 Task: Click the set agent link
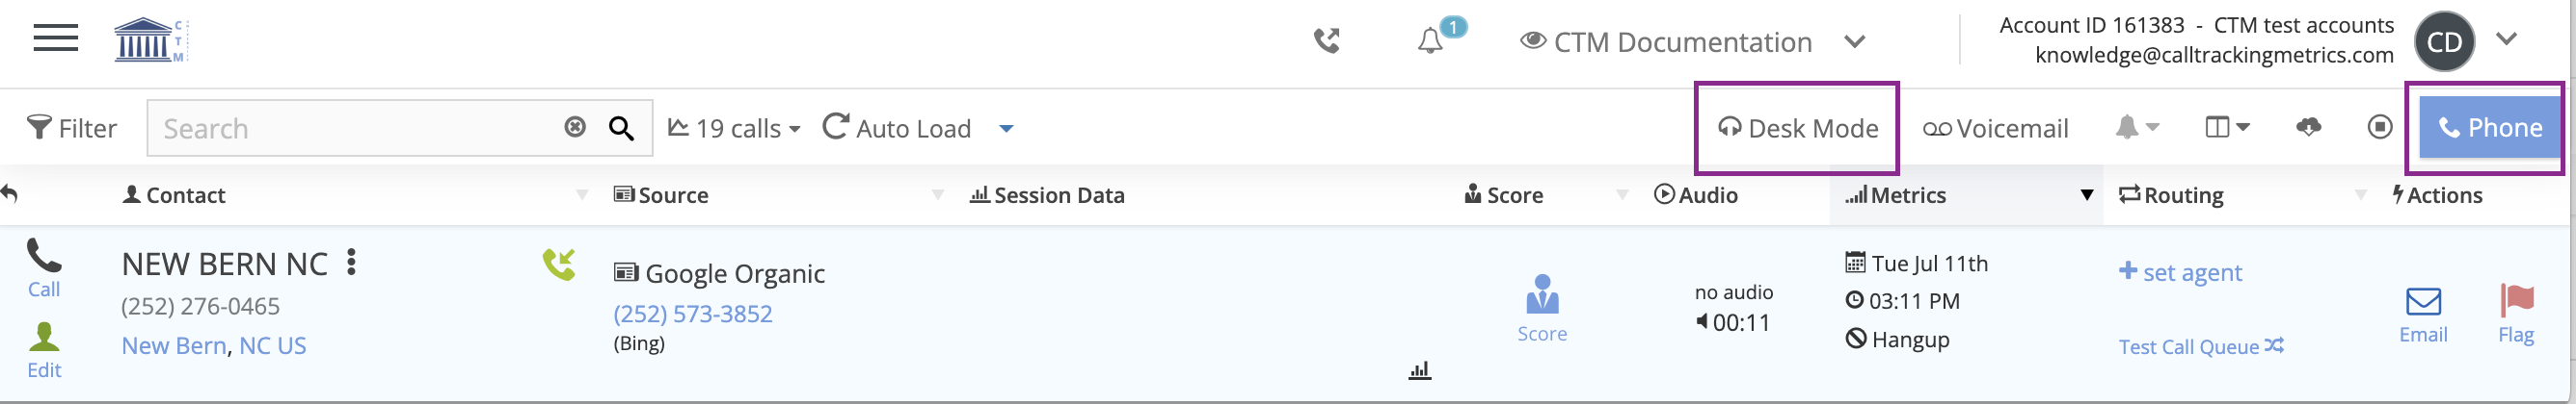pyautogui.click(x=2181, y=272)
